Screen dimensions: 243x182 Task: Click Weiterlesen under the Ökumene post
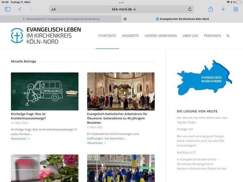(x=97, y=143)
